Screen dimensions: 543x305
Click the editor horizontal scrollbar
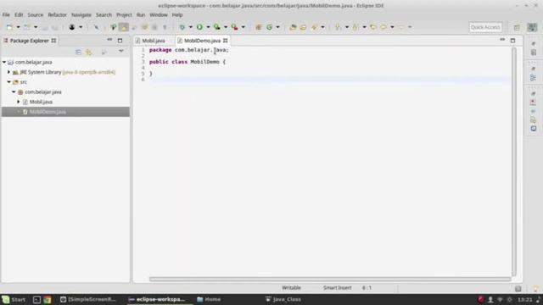[330, 279]
